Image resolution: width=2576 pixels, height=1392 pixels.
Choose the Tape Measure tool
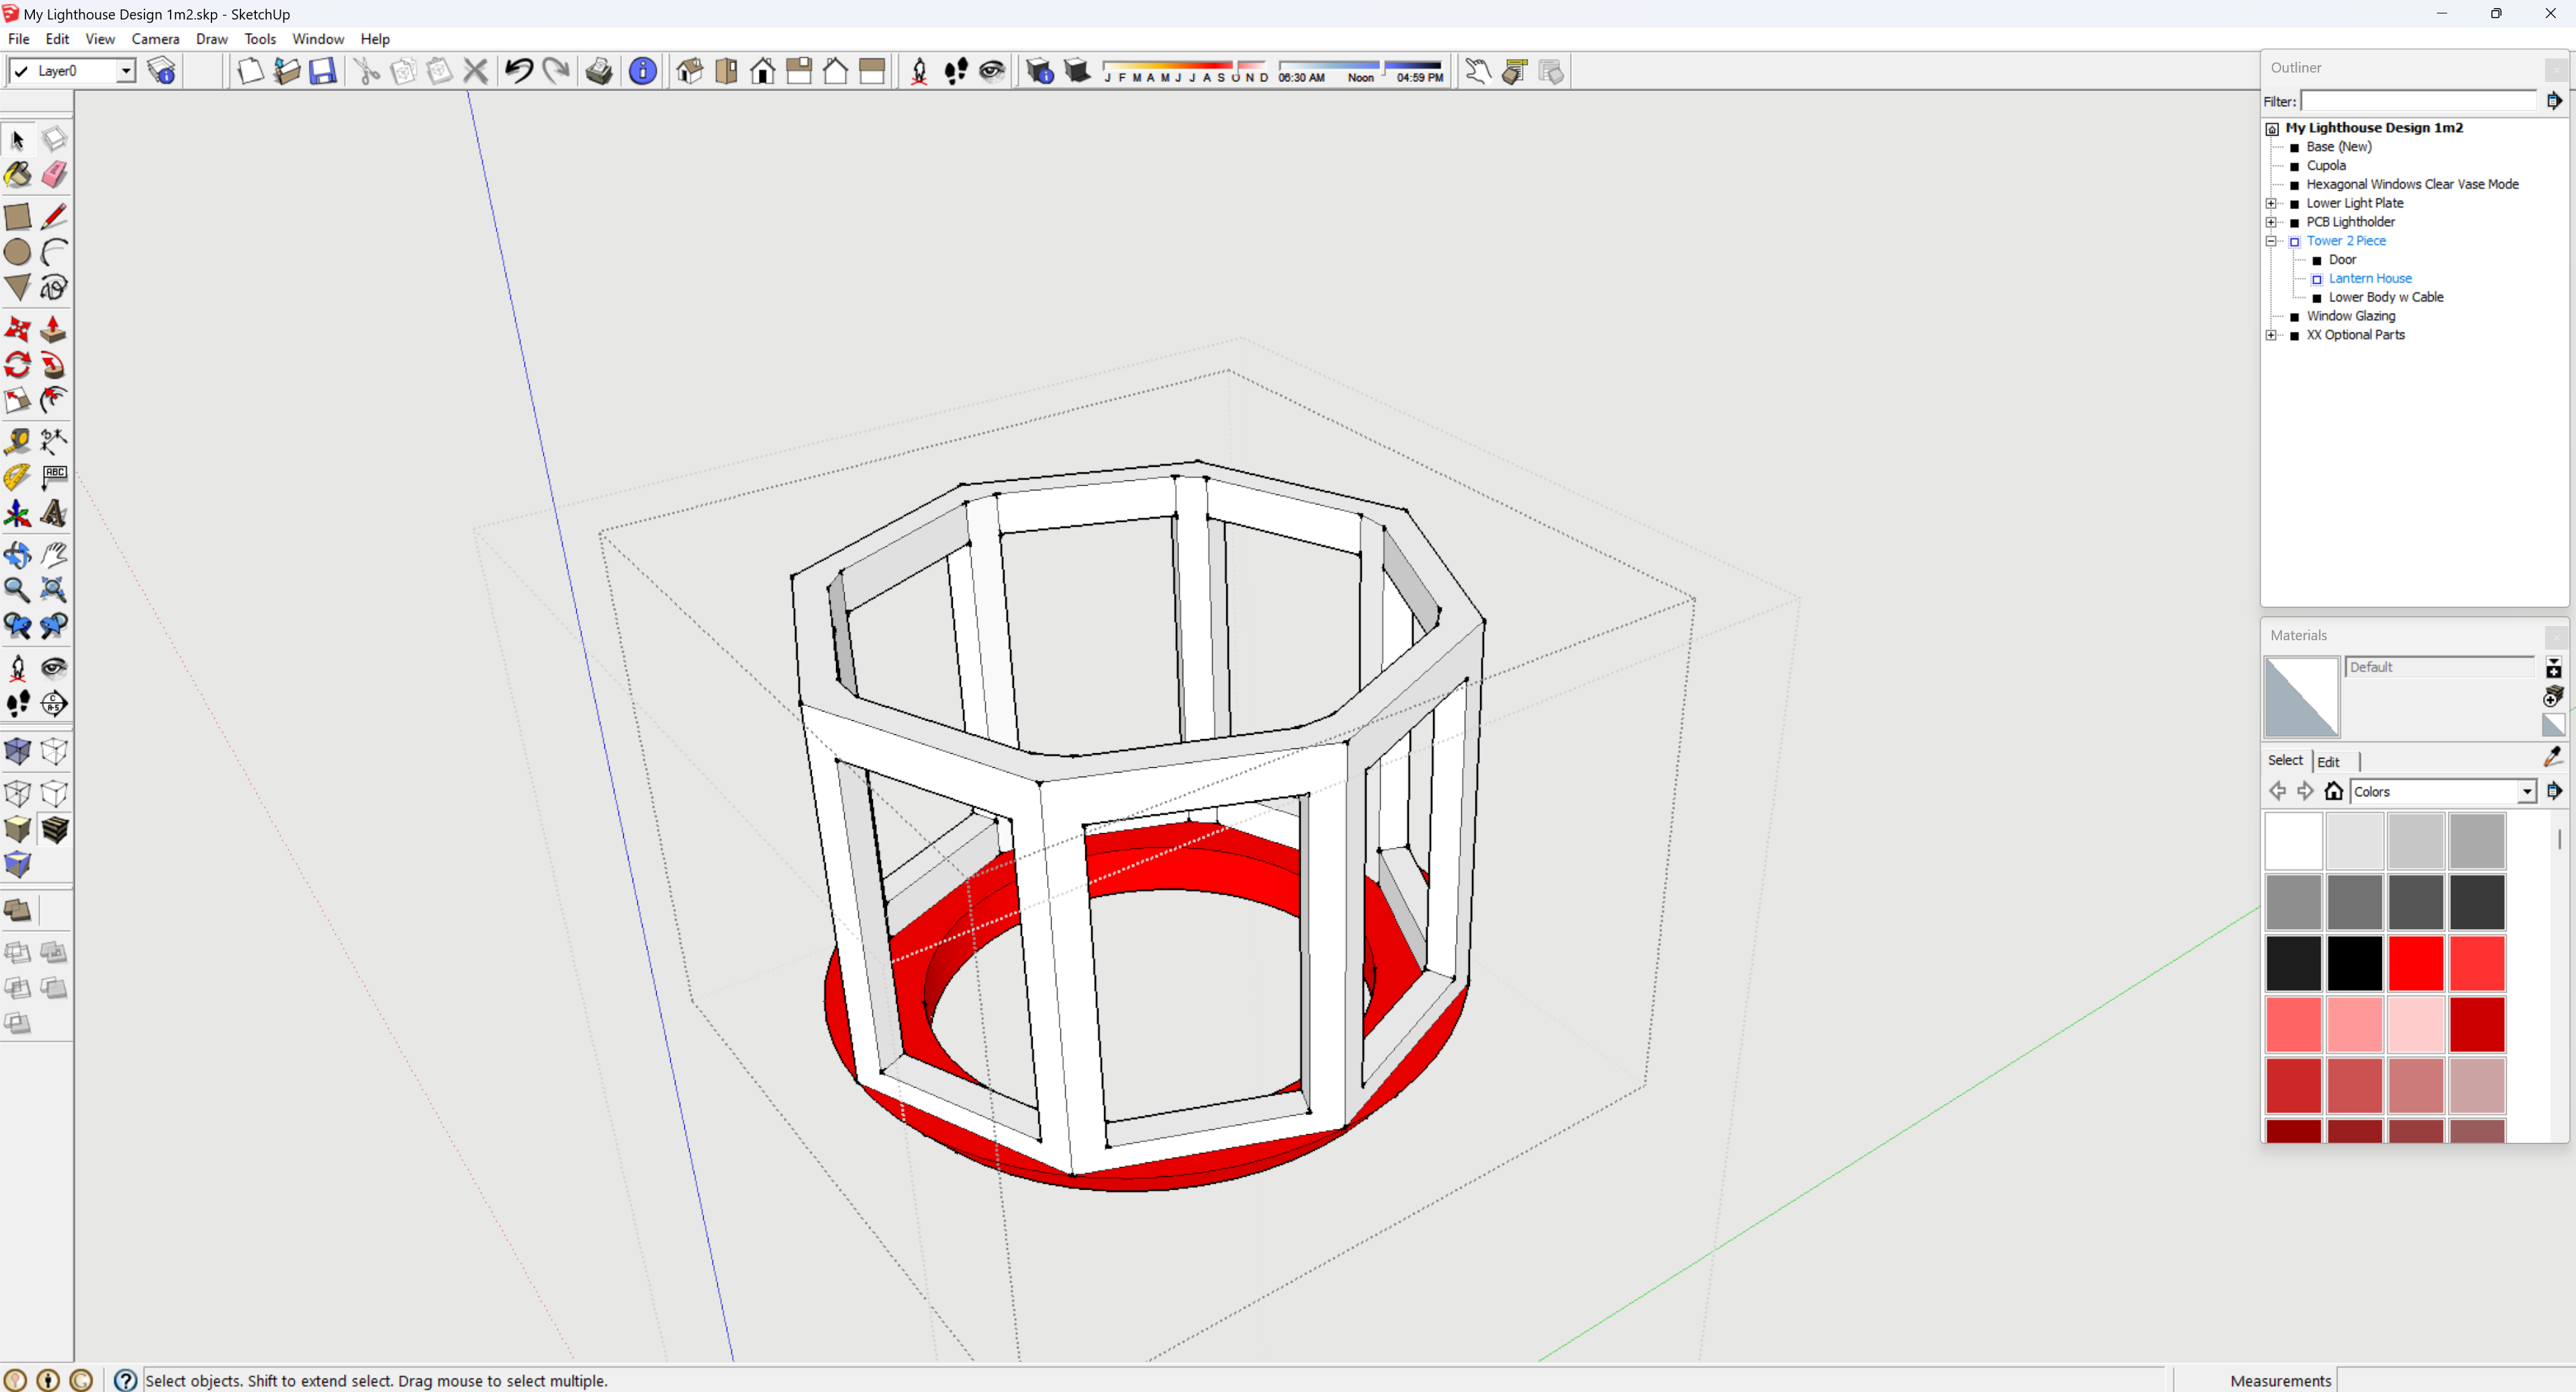coord(17,441)
